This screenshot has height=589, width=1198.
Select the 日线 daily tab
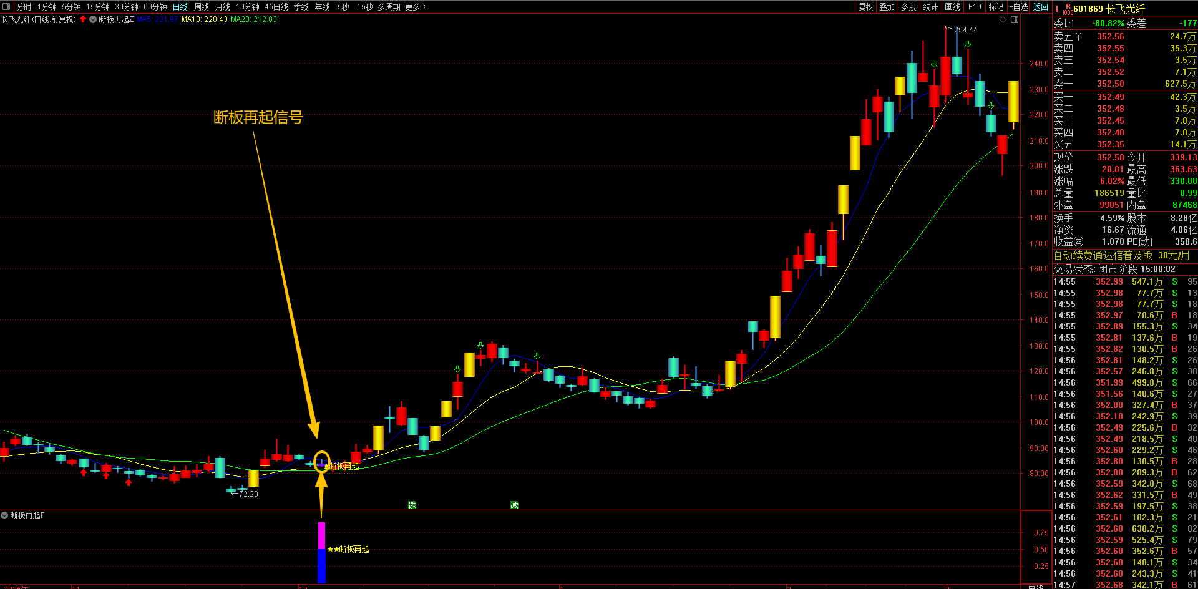coord(180,7)
